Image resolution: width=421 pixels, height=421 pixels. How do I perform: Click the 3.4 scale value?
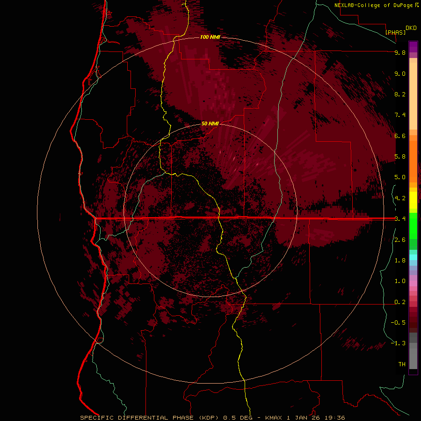pos(400,219)
